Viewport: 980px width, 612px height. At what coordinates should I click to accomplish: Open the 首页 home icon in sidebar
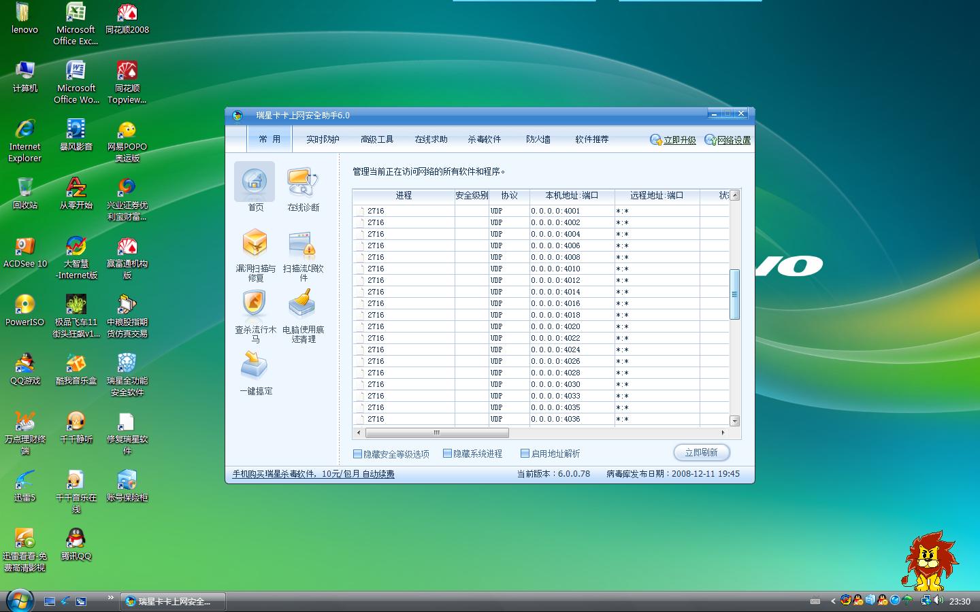255,182
